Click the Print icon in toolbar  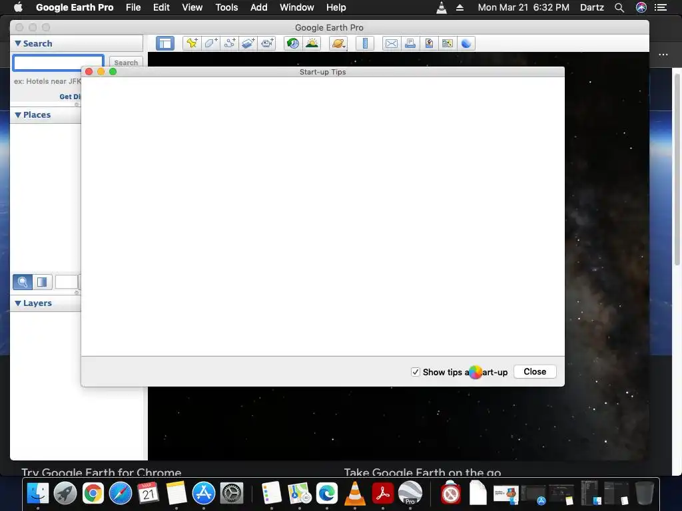410,43
